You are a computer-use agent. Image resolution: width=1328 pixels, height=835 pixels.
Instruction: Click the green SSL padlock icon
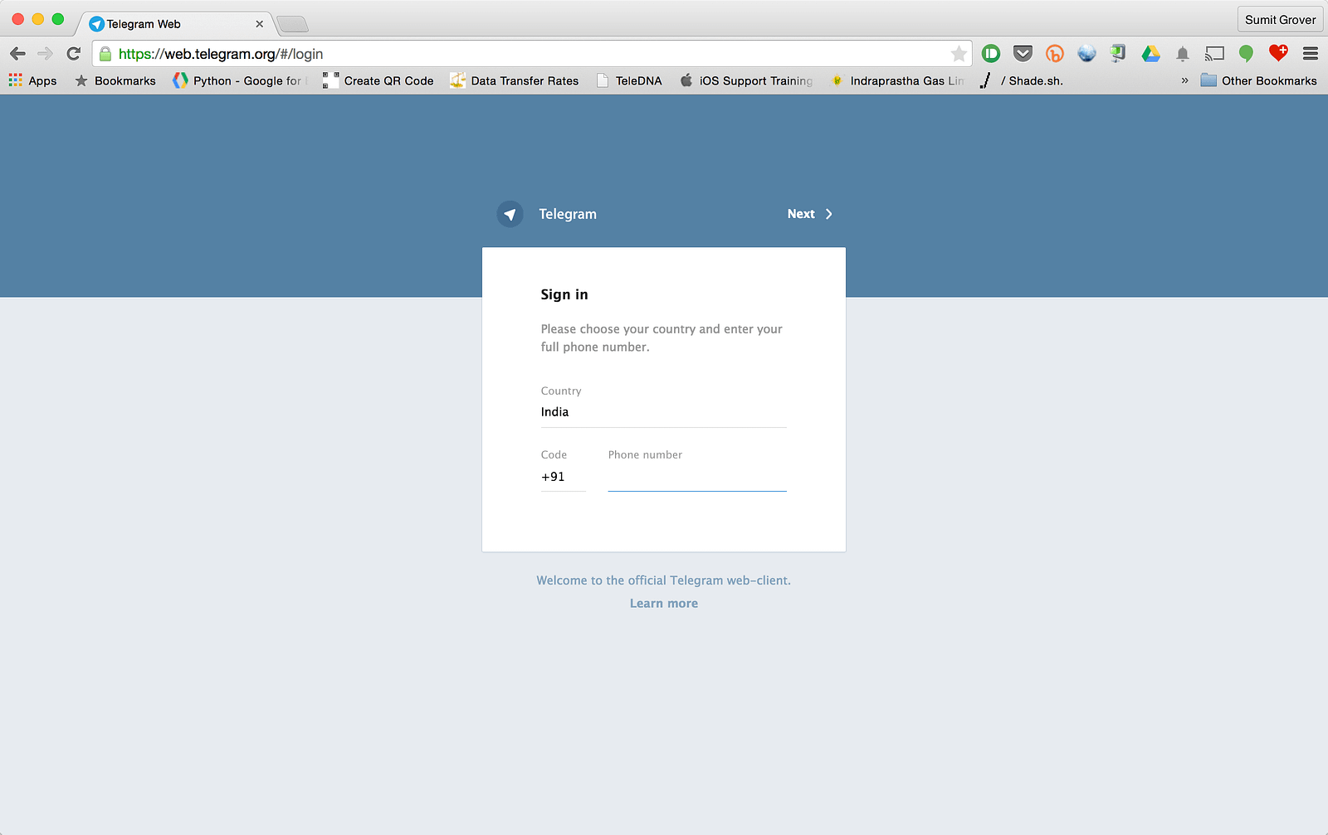(105, 54)
